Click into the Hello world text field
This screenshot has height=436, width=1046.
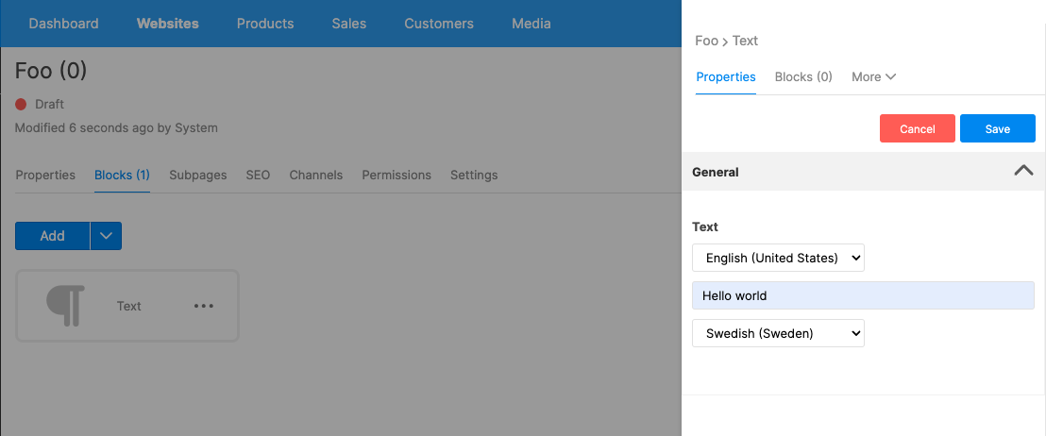pyautogui.click(x=863, y=295)
